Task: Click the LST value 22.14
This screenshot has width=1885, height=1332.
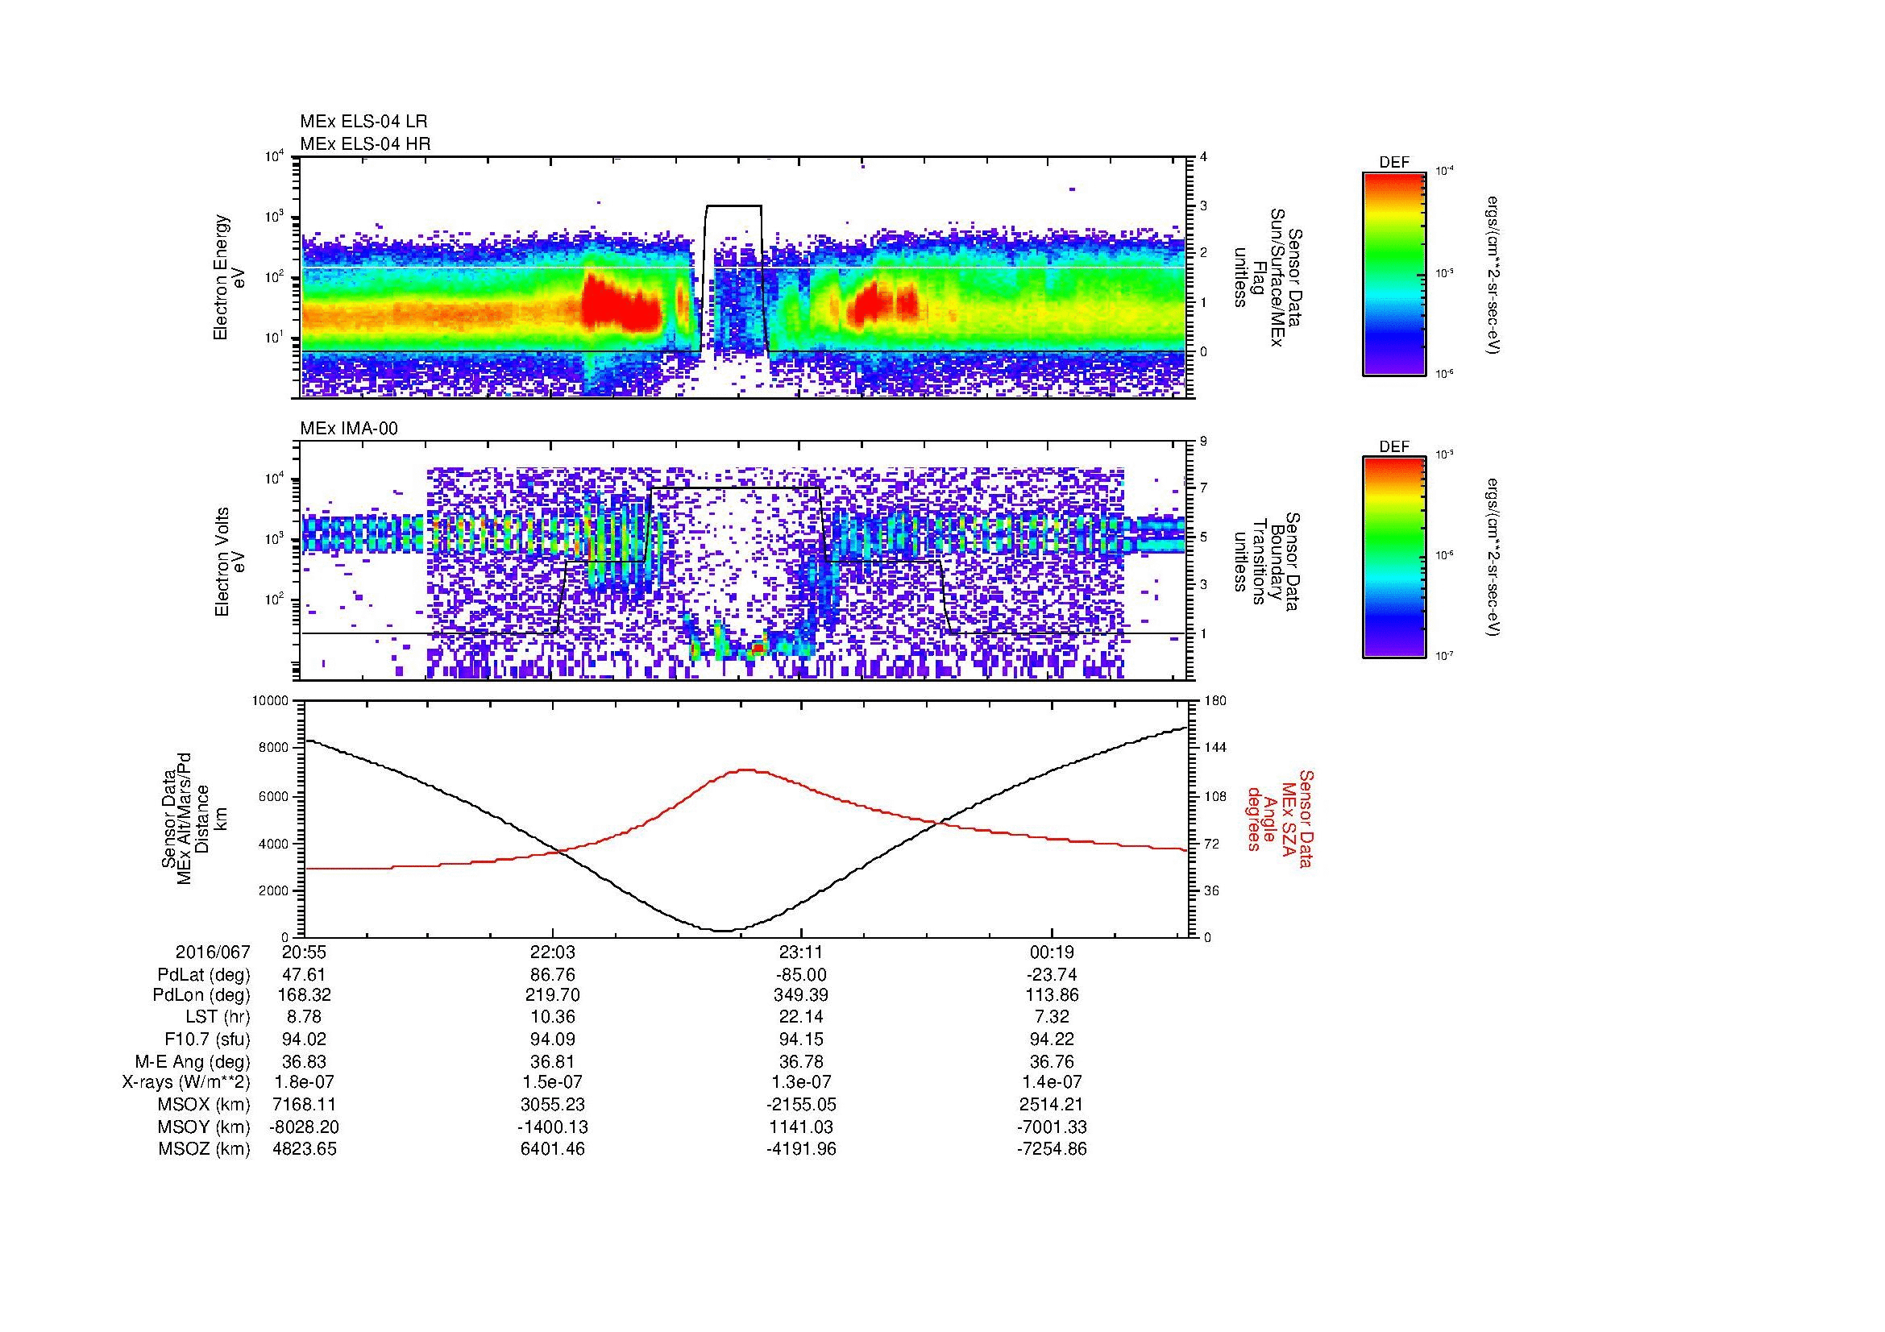Action: pos(801,1018)
